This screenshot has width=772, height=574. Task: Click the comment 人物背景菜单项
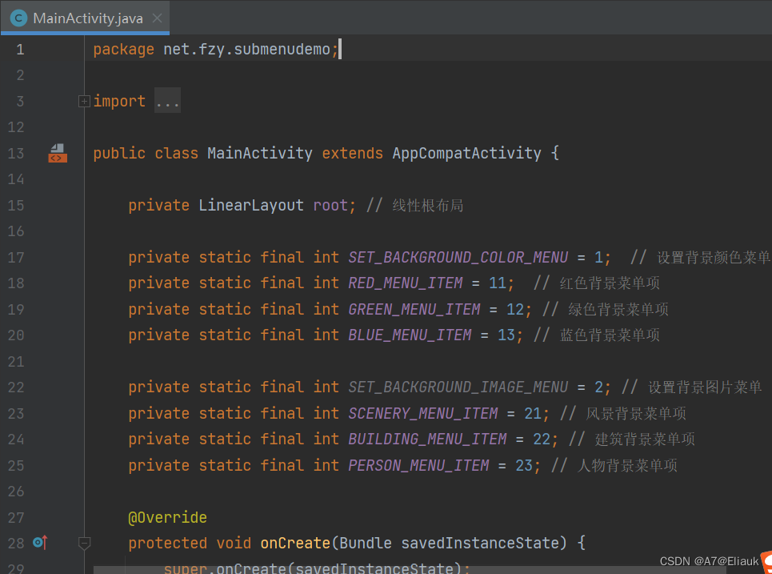point(627,465)
